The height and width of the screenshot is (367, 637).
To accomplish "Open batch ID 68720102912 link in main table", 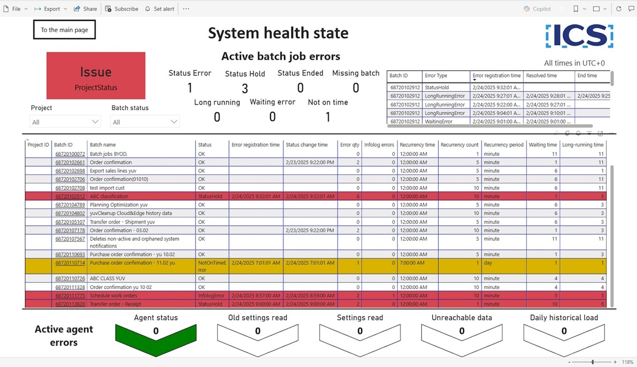I will point(70,196).
